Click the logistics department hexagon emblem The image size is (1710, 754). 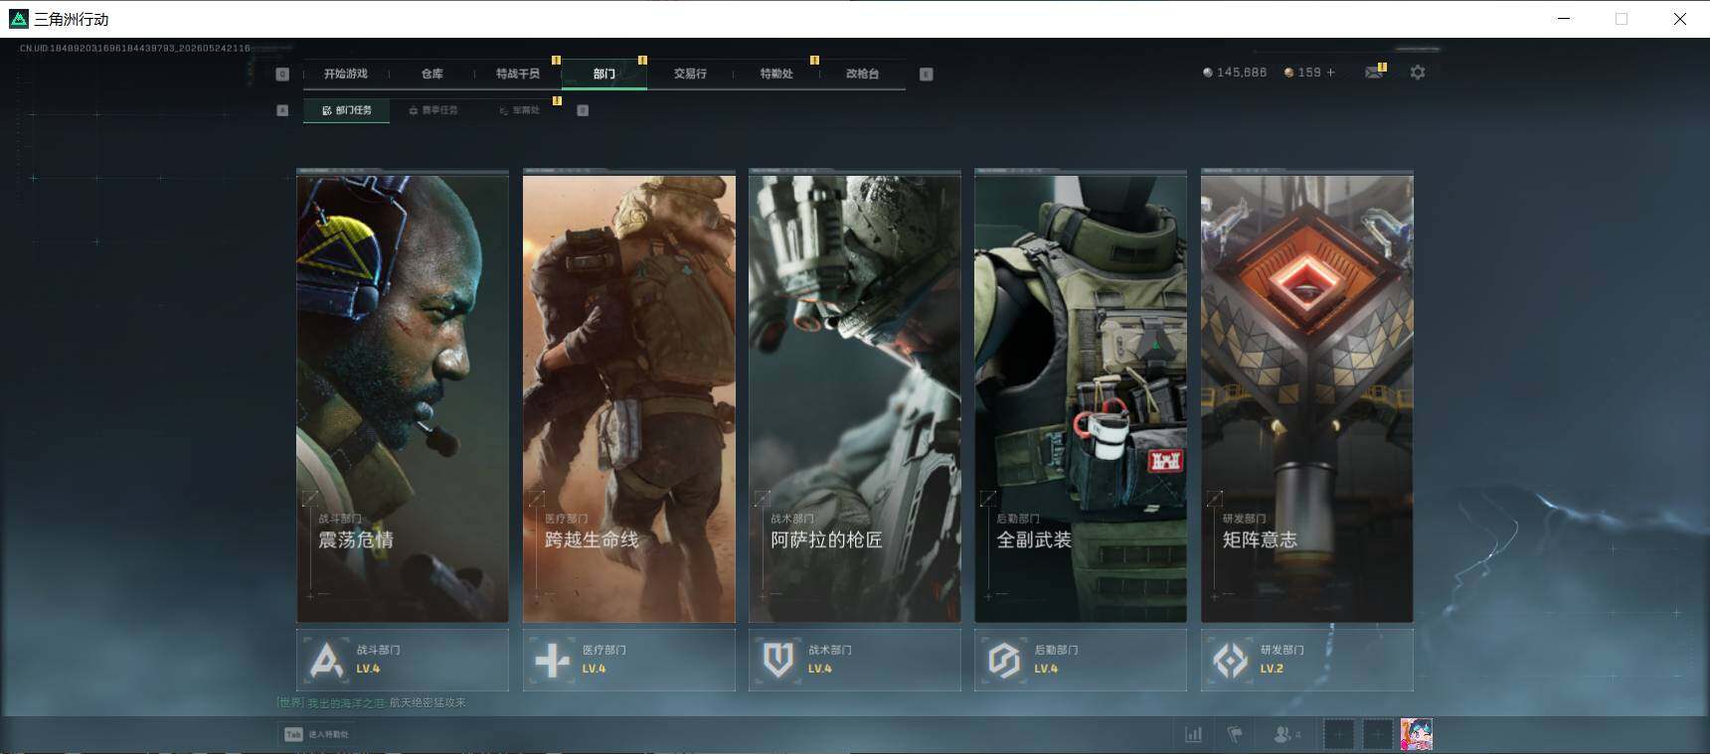[x=1004, y=660]
